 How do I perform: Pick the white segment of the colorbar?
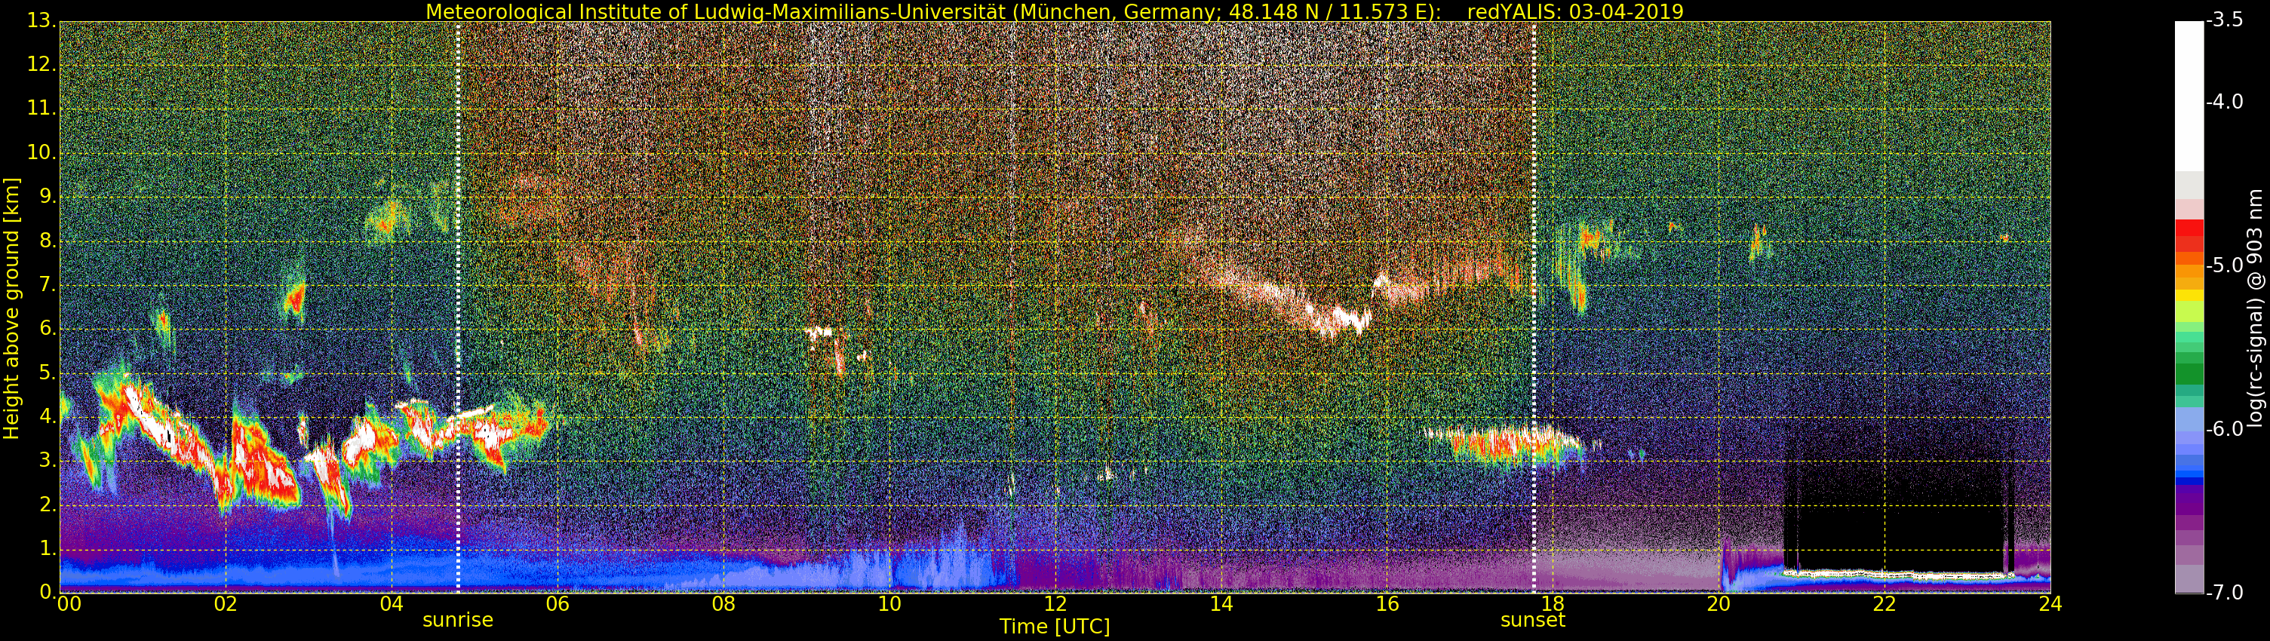coord(2189,95)
